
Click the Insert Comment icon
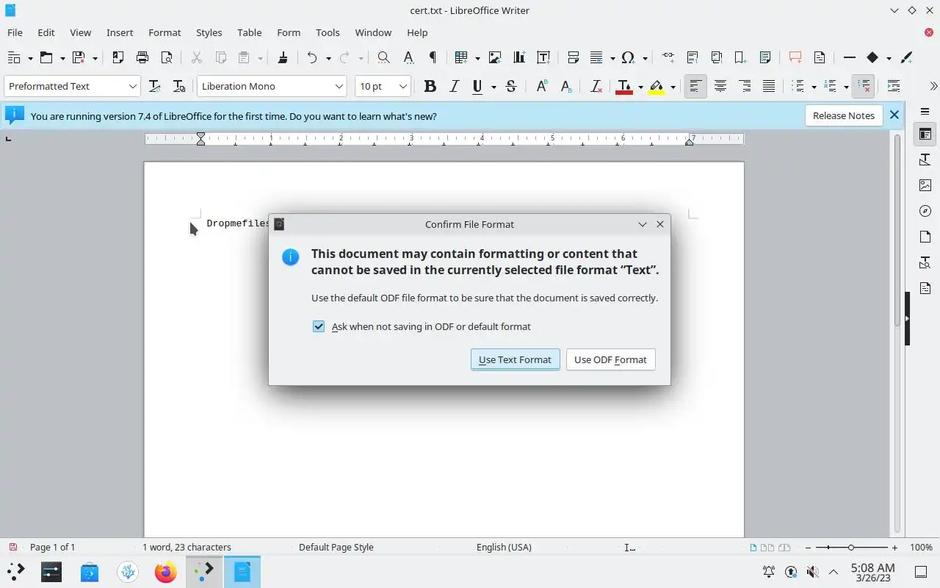795,57
